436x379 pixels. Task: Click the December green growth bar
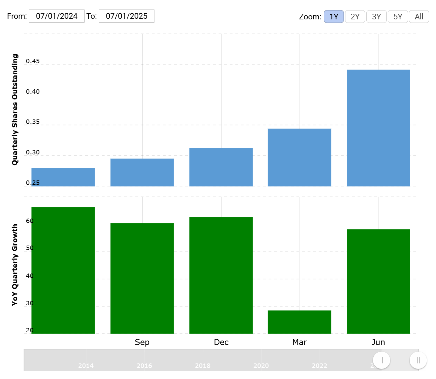pos(221,275)
